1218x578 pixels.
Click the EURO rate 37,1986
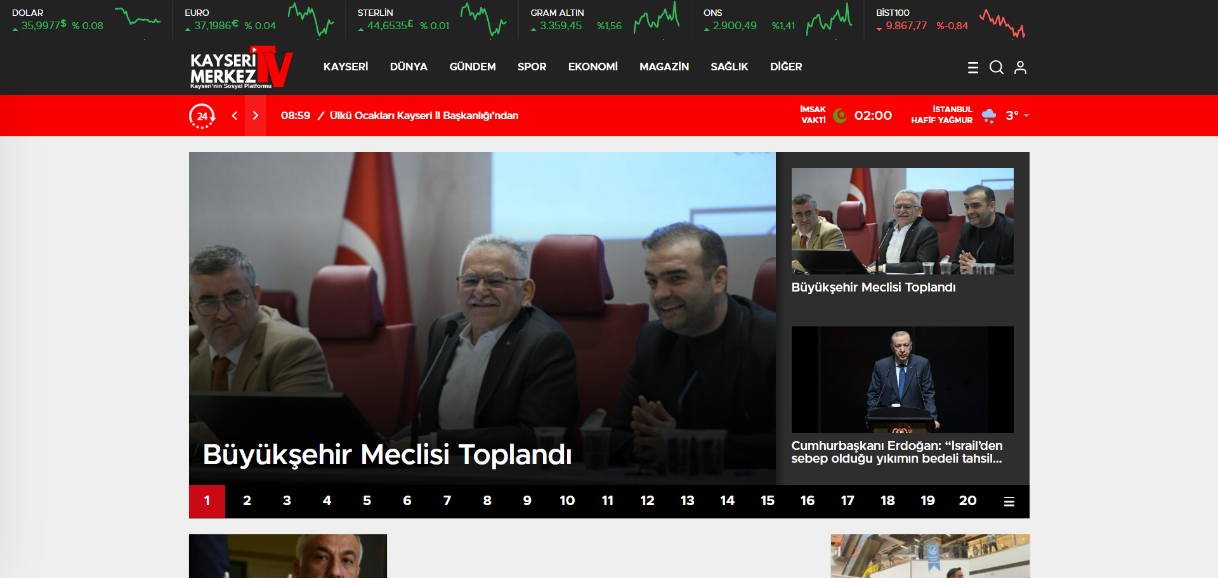point(216,25)
